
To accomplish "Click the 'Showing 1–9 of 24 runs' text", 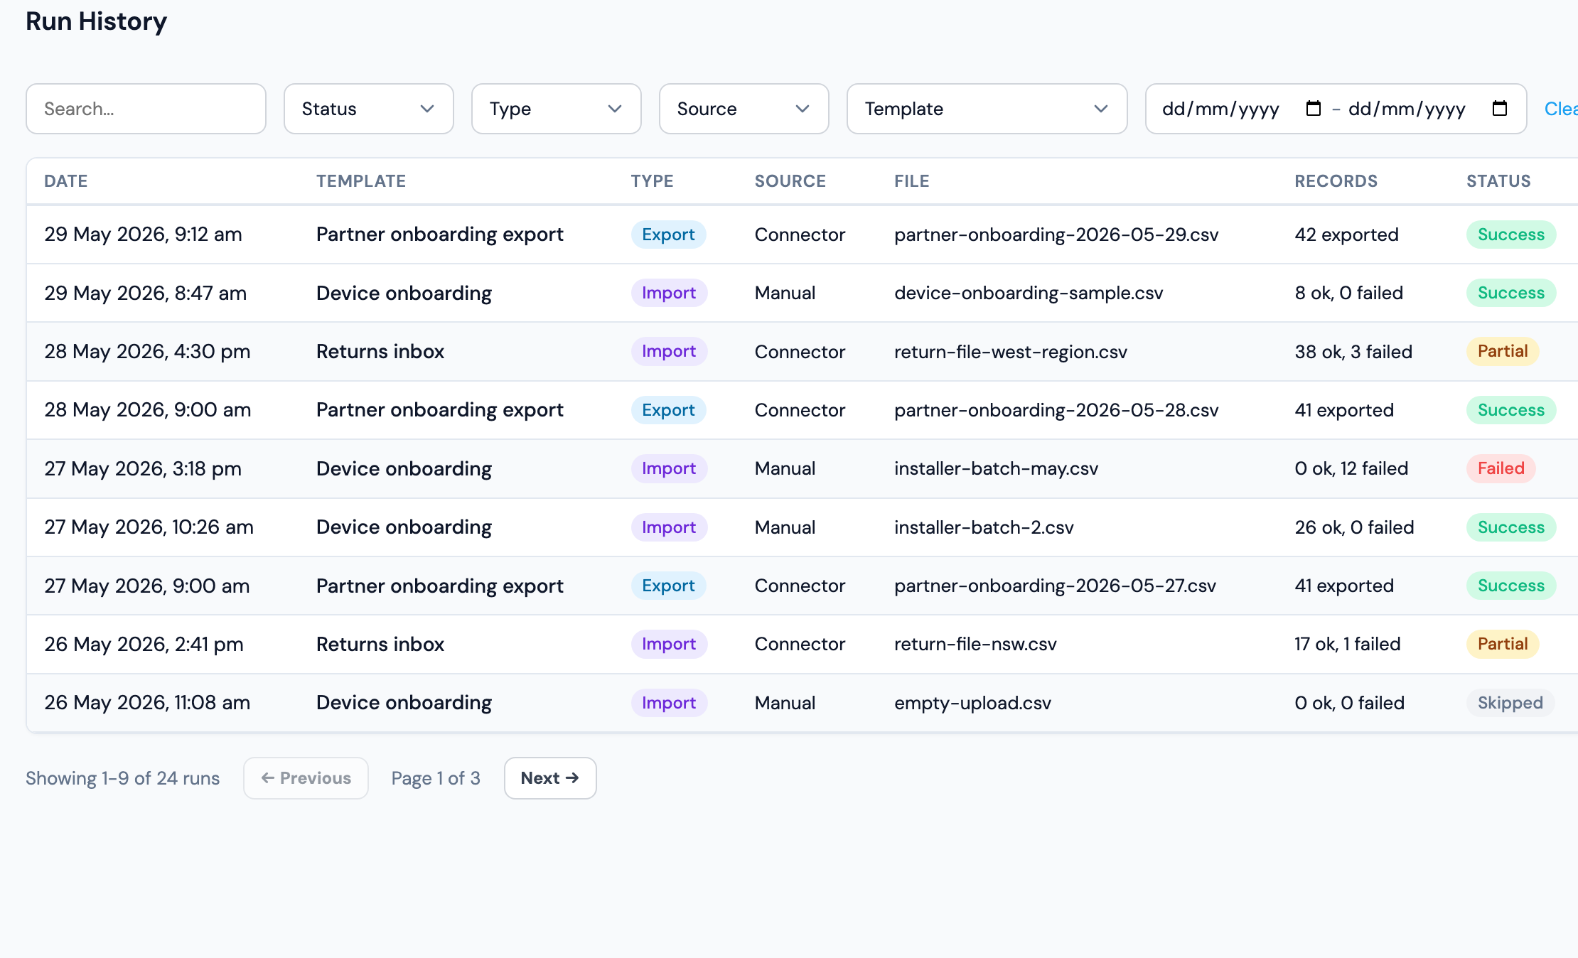I will click(123, 778).
